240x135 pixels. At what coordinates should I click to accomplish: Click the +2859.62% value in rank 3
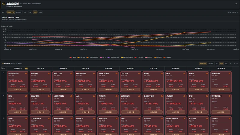click(x=128, y=126)
